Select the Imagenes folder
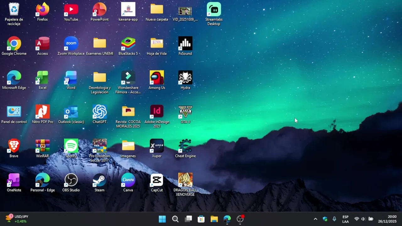This screenshot has width=402, height=226. pyautogui.click(x=128, y=149)
